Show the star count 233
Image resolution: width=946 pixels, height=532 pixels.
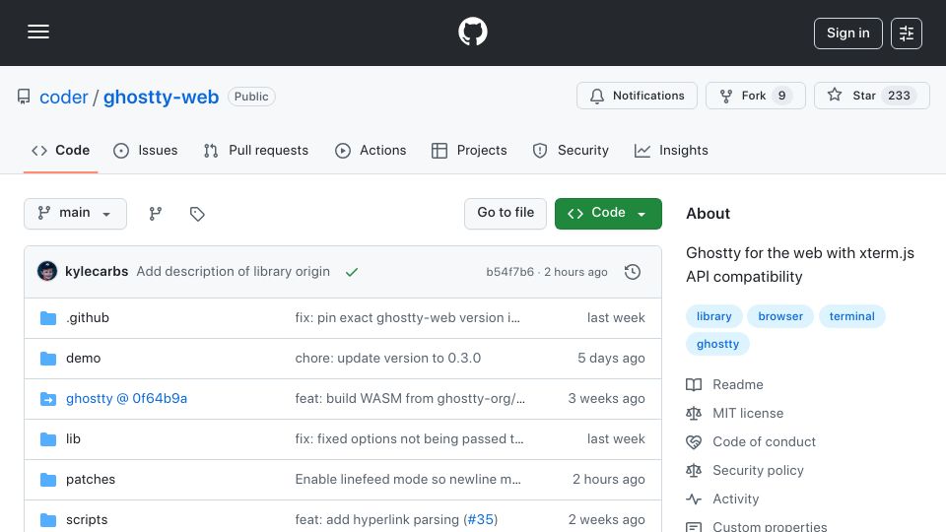tap(899, 96)
